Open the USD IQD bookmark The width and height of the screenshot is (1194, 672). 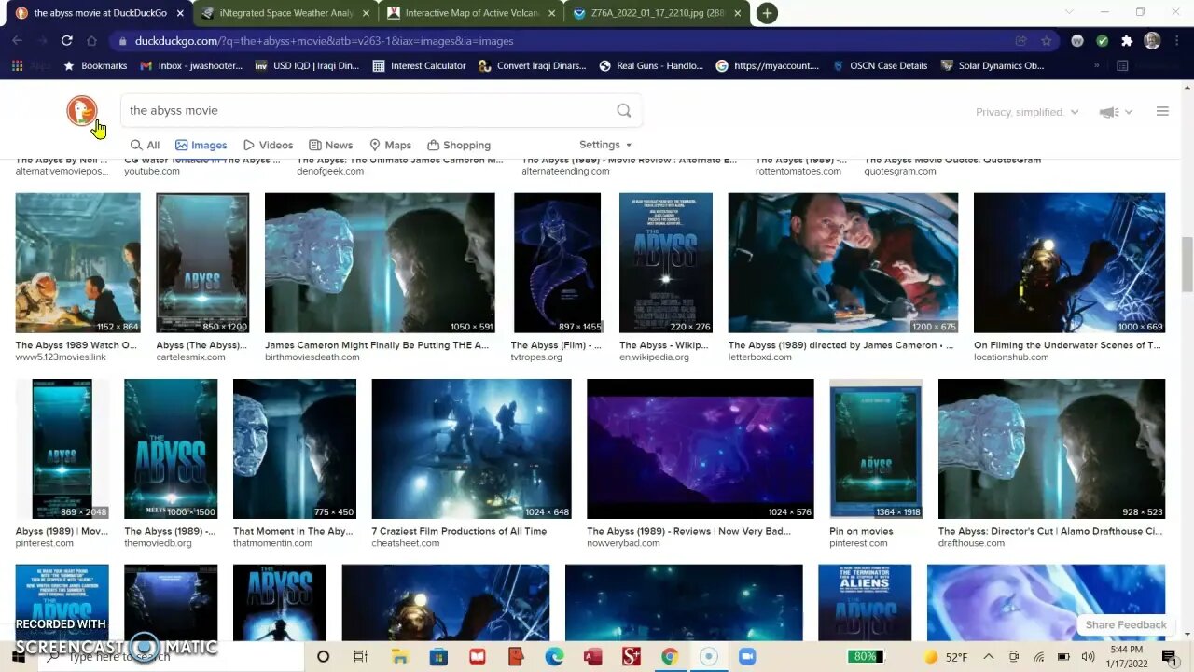pos(306,66)
